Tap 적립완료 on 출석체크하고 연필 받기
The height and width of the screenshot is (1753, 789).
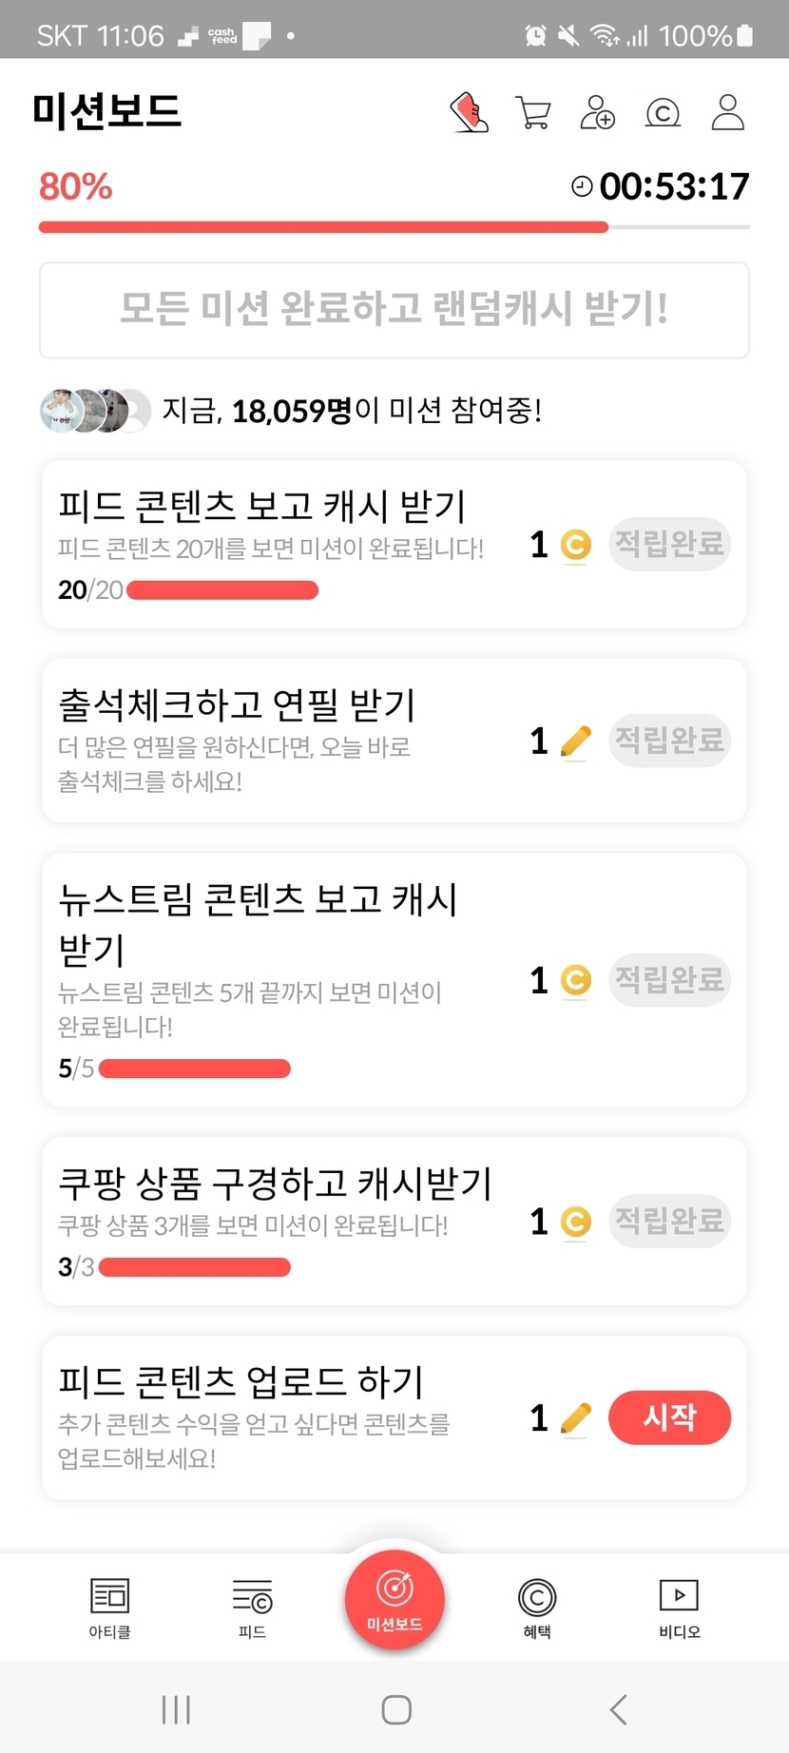tap(669, 741)
